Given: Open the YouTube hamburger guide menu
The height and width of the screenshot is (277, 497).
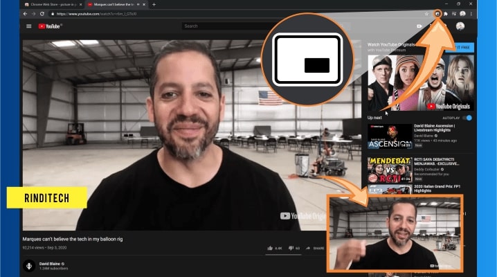Looking at the screenshot, I should pyautogui.click(x=29, y=26).
